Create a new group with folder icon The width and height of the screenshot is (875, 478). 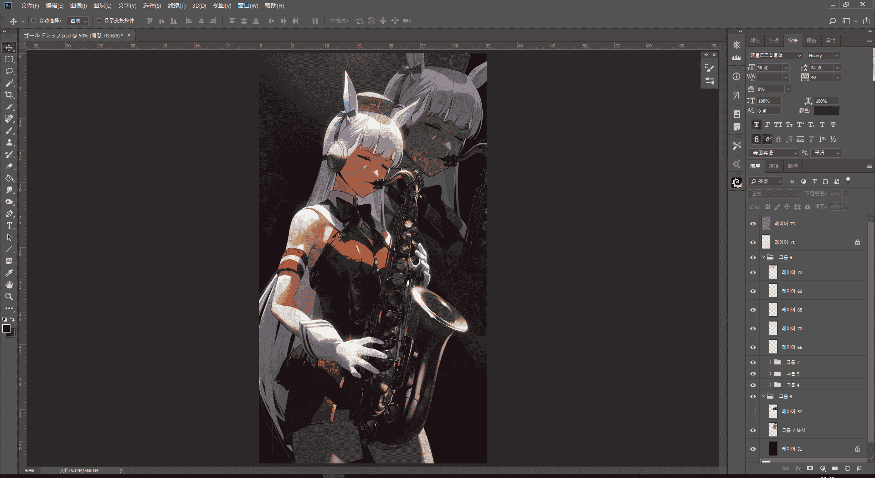click(835, 468)
